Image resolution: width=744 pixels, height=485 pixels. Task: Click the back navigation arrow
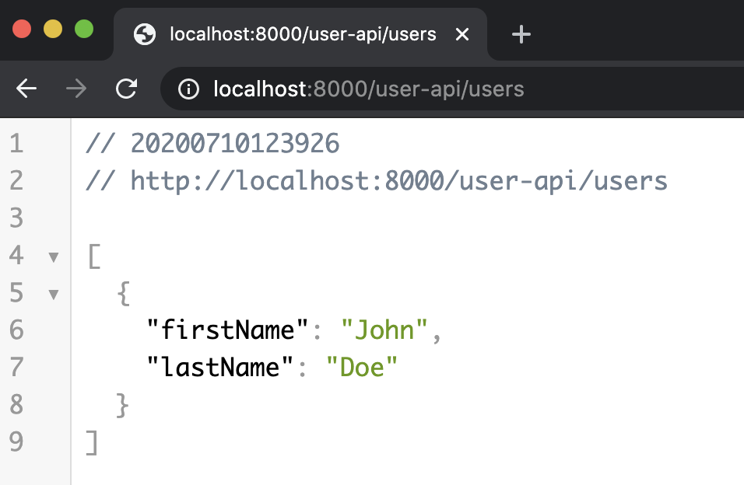pos(26,89)
